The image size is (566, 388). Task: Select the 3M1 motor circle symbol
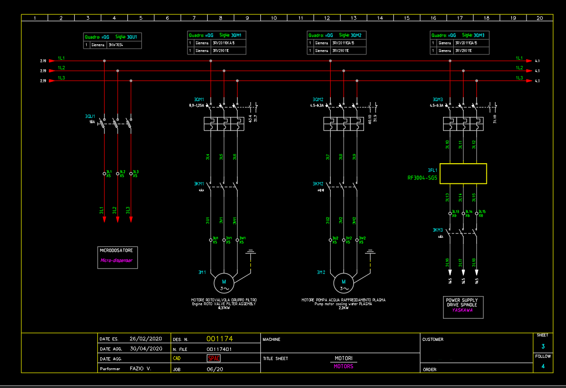(224, 284)
